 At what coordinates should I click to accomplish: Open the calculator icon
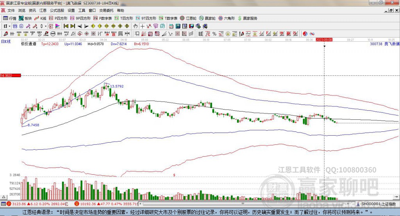click(178, 26)
